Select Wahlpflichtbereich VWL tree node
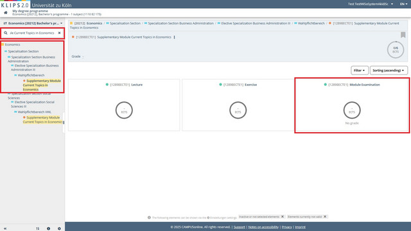The height and width of the screenshot is (231, 411). pyautogui.click(x=34, y=112)
